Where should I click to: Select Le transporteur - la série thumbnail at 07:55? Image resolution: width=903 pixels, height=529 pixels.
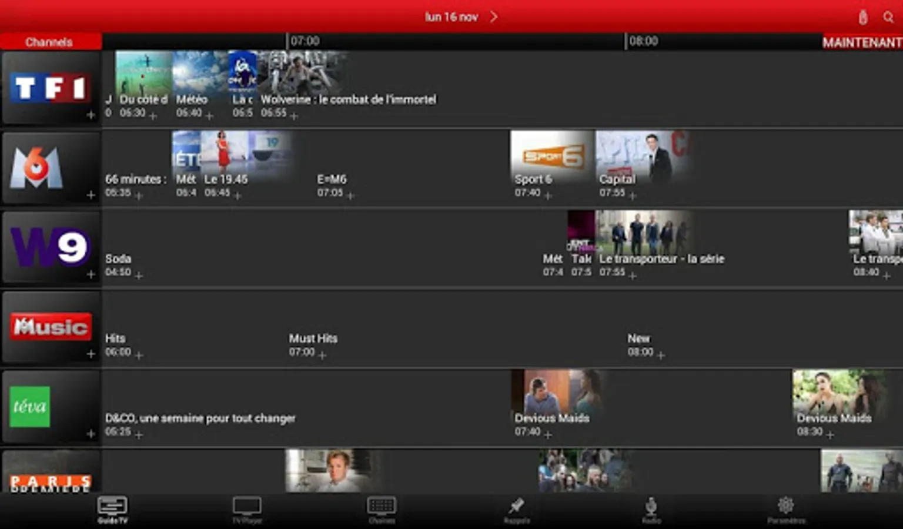point(644,231)
